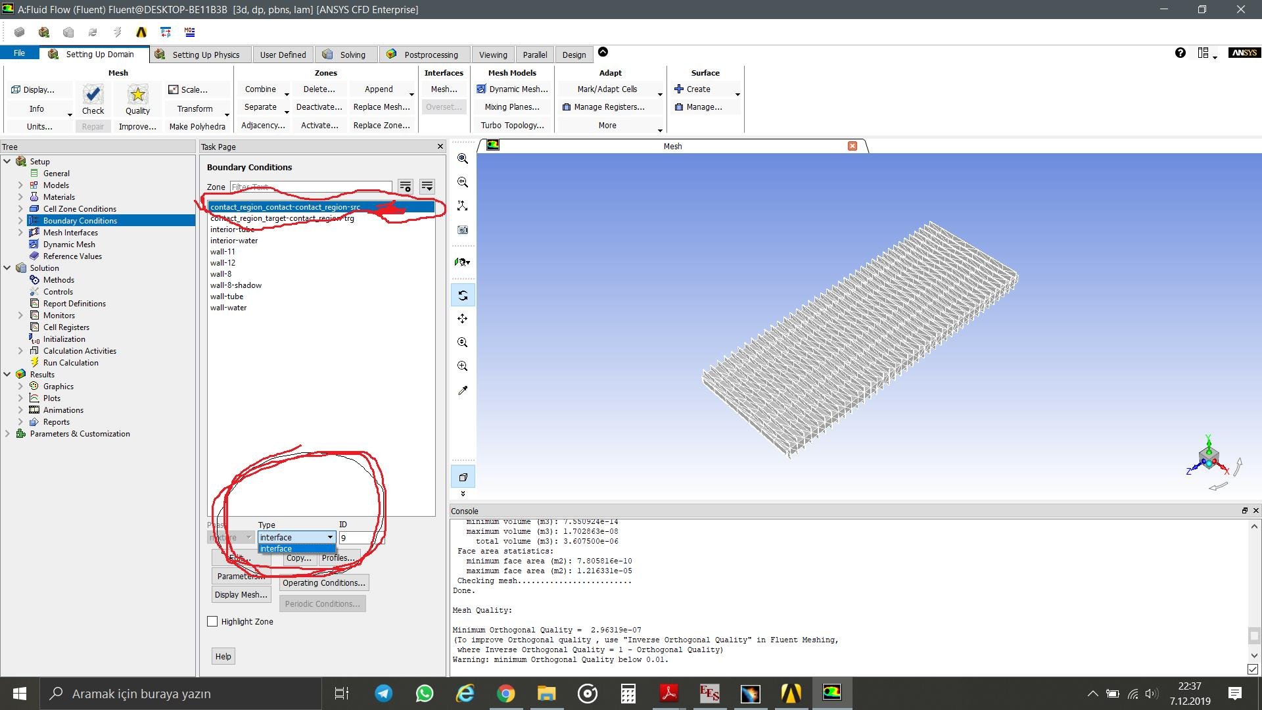Open the interface Type dropdown
The width and height of the screenshot is (1262, 710).
click(331, 537)
